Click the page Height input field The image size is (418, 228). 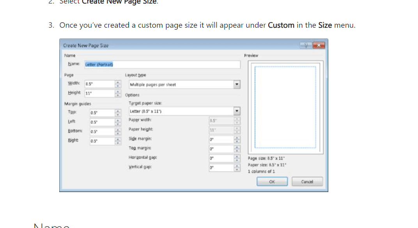coord(100,93)
